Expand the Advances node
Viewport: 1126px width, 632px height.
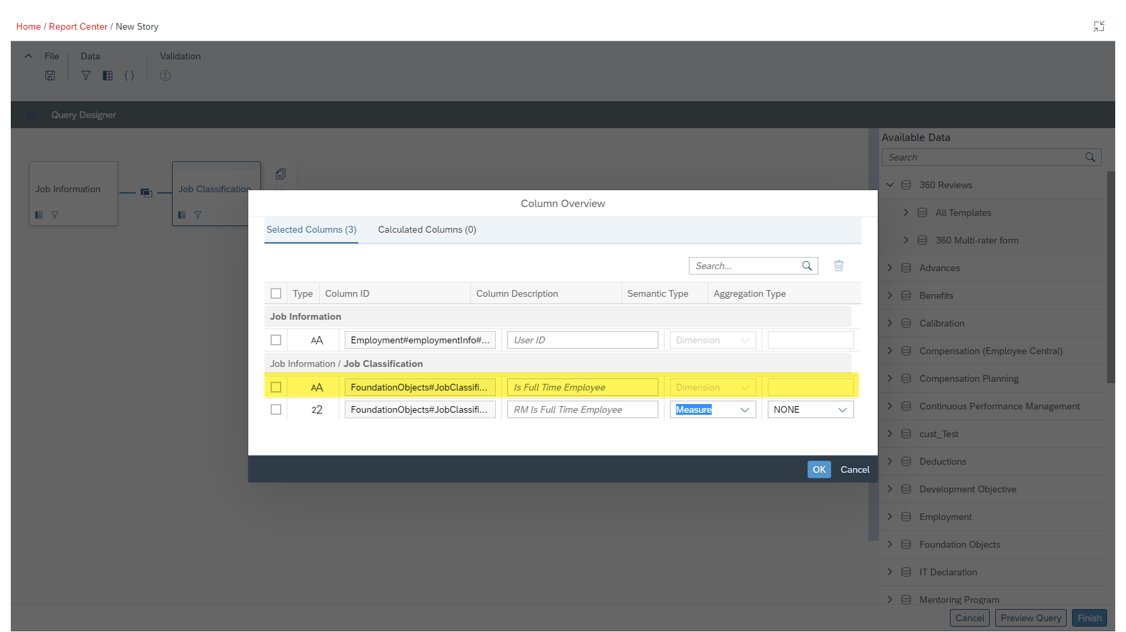tap(890, 268)
